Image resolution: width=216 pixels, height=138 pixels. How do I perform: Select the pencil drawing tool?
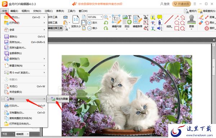(201, 17)
